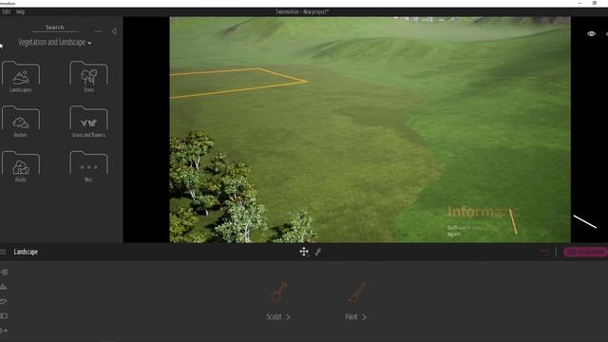Open the library three-dots options menu
The image size is (608, 342).
[98, 31]
